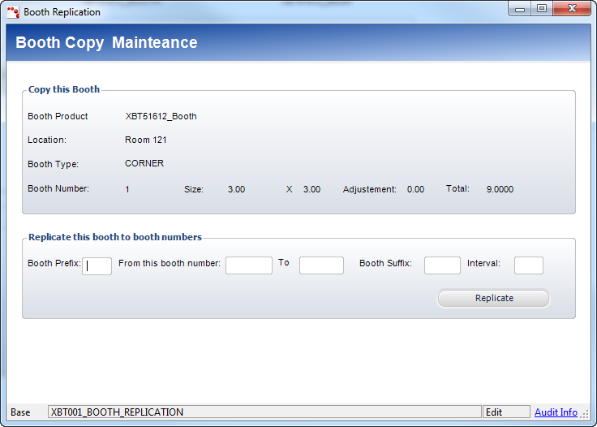
Task: Click the Edit mode status indicator
Action: (x=505, y=412)
